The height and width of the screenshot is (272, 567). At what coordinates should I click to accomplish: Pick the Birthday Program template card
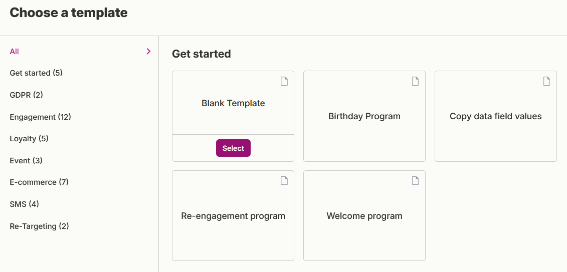click(x=364, y=116)
